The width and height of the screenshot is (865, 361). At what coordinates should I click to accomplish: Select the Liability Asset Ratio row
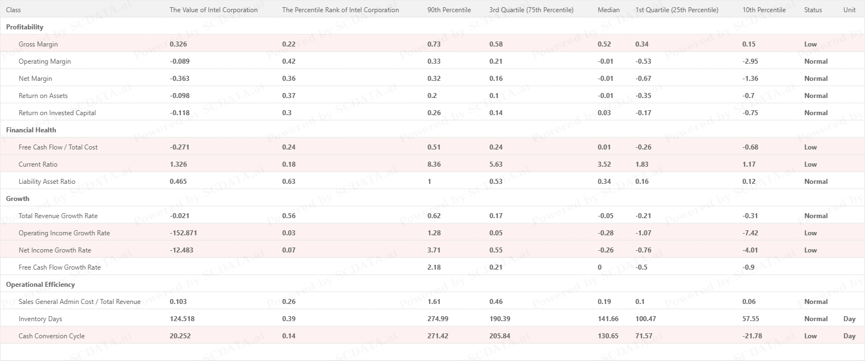(x=47, y=182)
